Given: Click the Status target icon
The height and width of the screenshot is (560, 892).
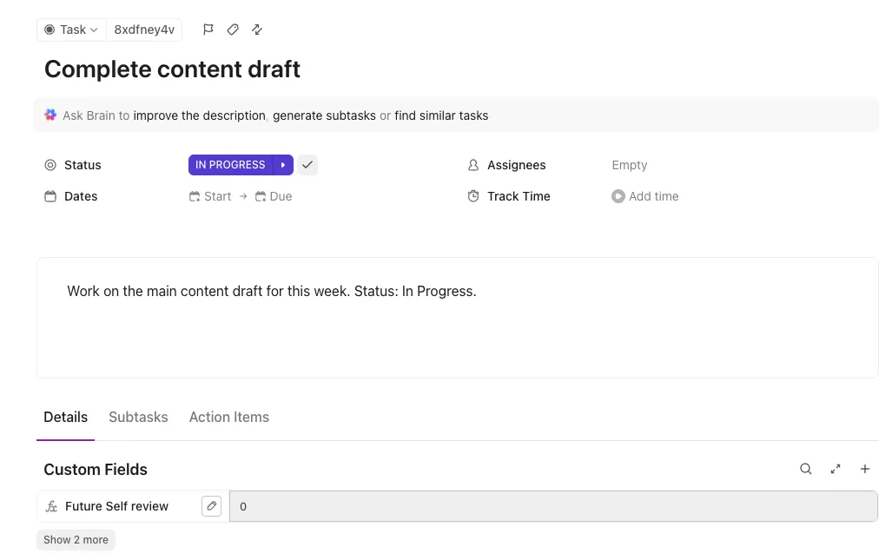Looking at the screenshot, I should [x=50, y=165].
